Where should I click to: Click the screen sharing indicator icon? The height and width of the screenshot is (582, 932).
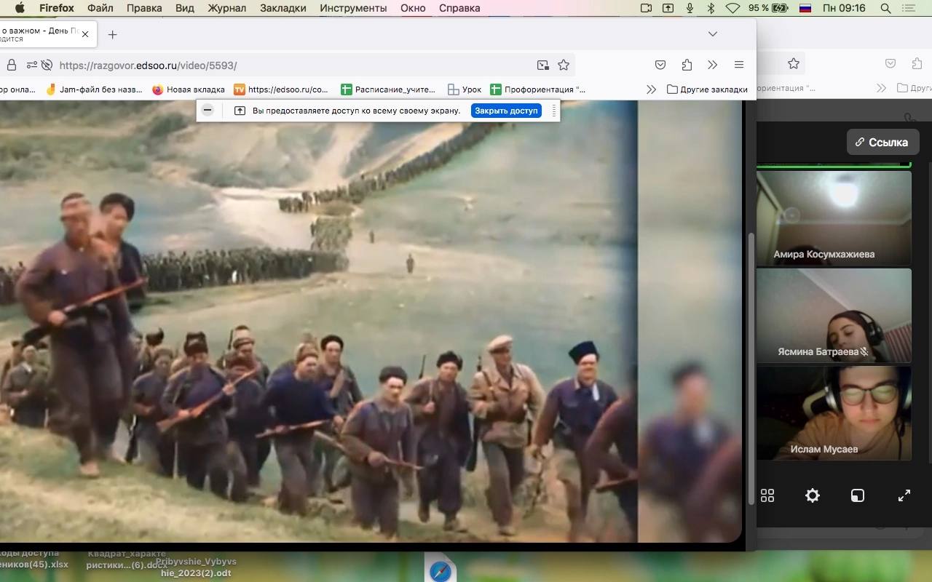(x=240, y=111)
